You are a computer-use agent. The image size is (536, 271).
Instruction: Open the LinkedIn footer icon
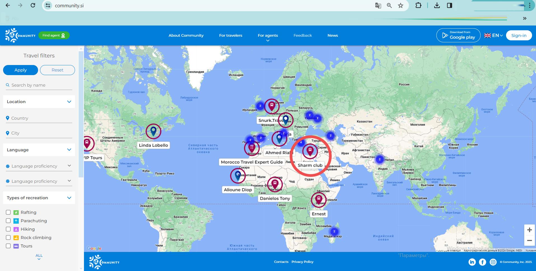tap(472, 262)
